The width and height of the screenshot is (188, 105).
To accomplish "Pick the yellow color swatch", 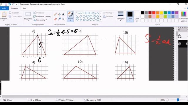I will click(162, 13).
